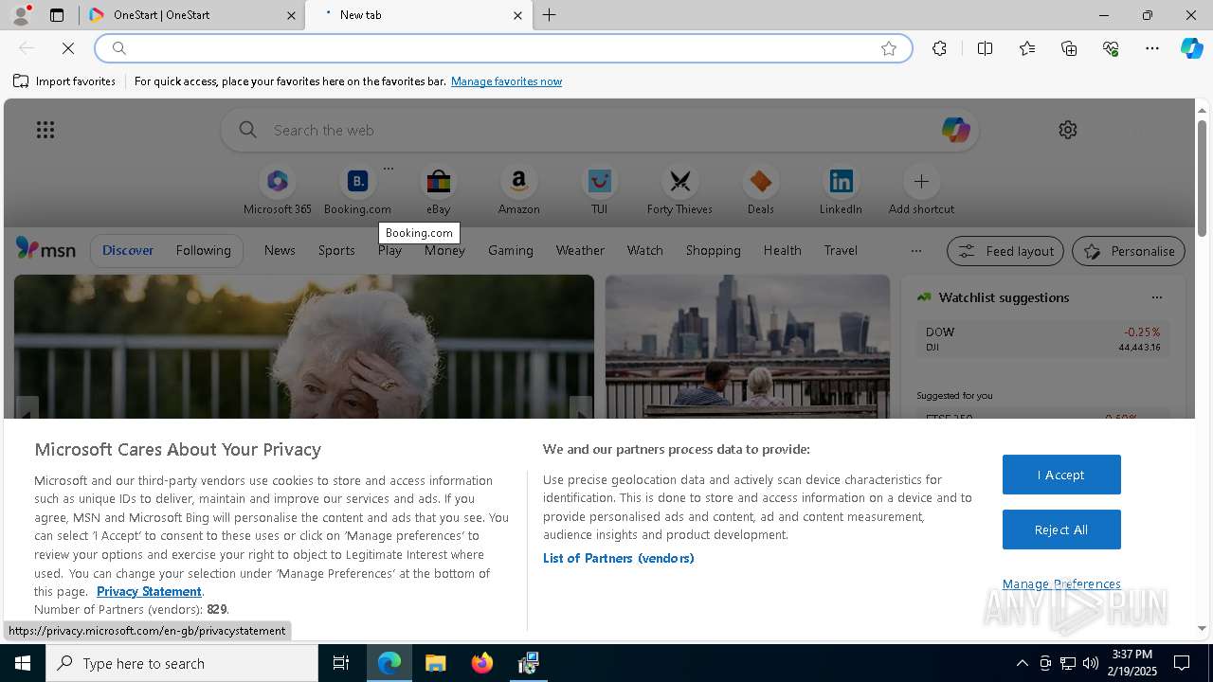Select the Discover feed tab

click(x=128, y=250)
